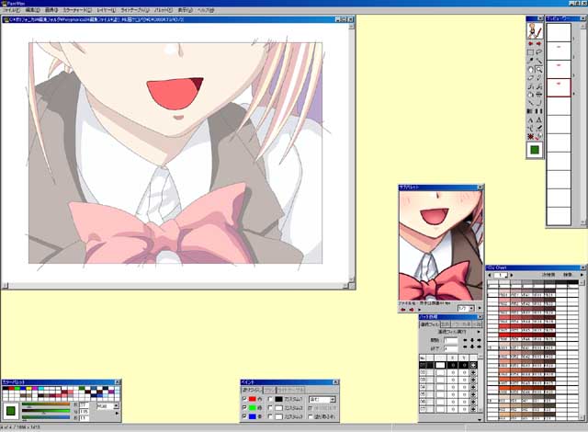Select the lasso selection tool
This screenshot has width=588, height=432.
coord(539,52)
